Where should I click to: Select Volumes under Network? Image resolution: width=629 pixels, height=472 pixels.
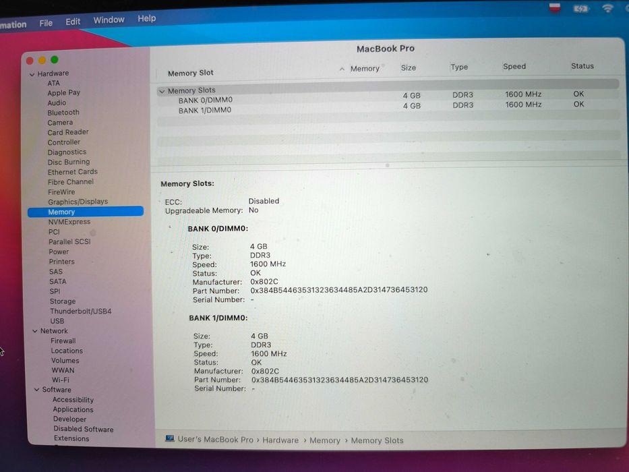point(65,361)
